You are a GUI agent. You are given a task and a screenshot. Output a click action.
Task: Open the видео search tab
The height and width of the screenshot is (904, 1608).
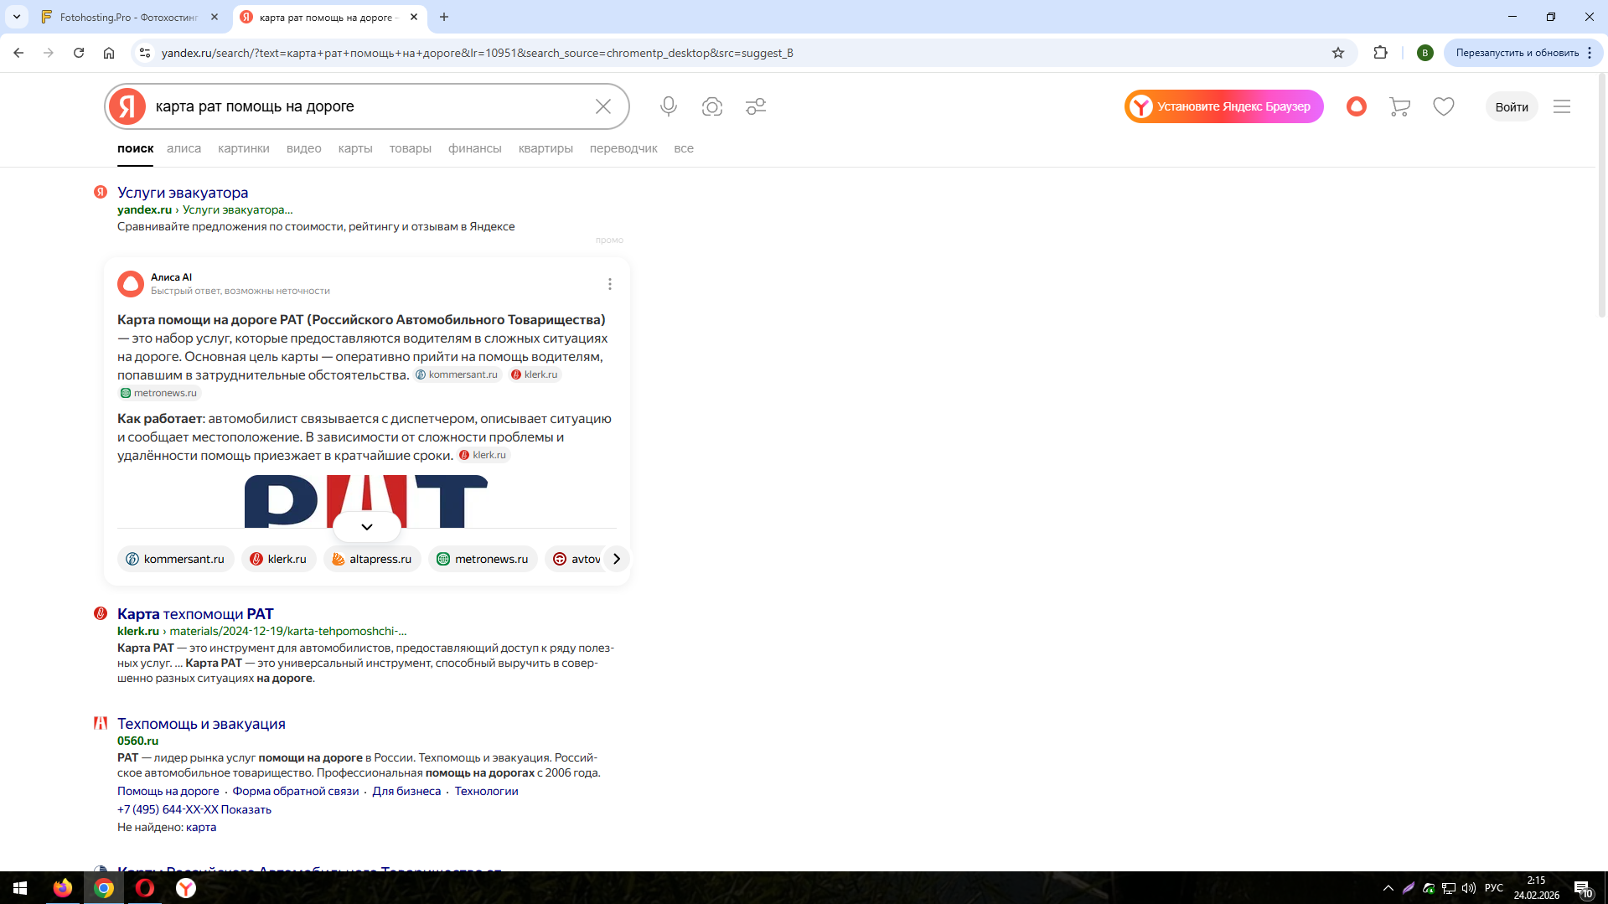(304, 148)
